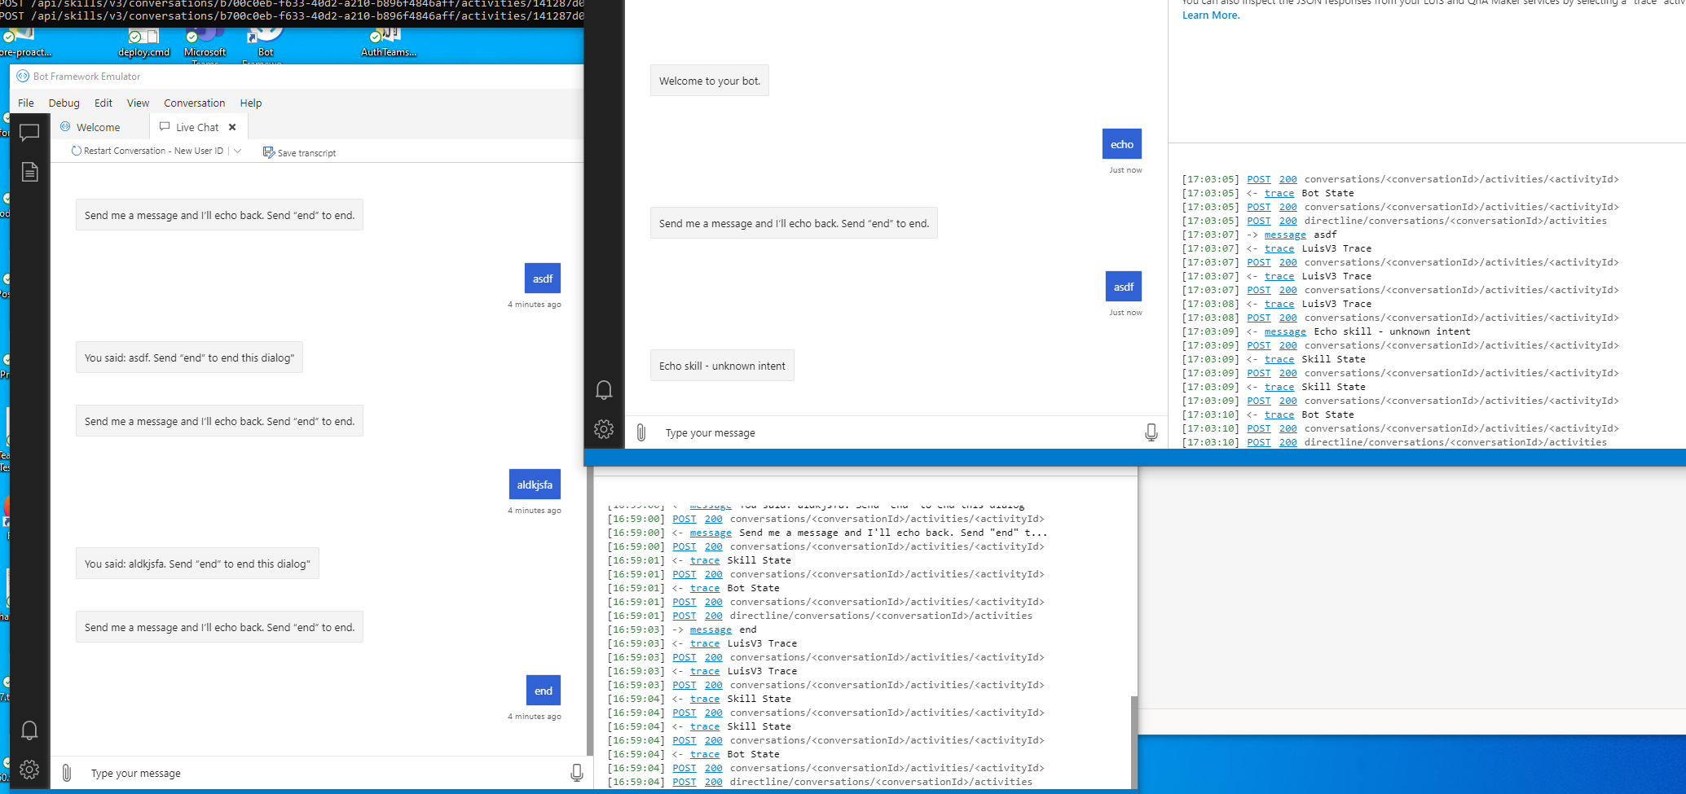Attach a file using the paperclip icon
This screenshot has width=1686, height=794.
67,772
